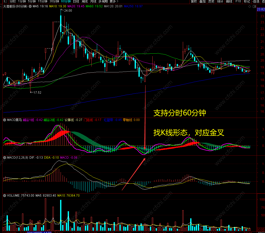Click the 议事线: -0.27 value
The width and height of the screenshot is (265, 233).
pos(74,120)
